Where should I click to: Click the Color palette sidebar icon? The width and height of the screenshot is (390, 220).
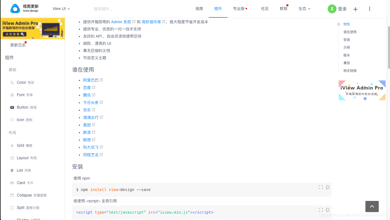[12, 82]
